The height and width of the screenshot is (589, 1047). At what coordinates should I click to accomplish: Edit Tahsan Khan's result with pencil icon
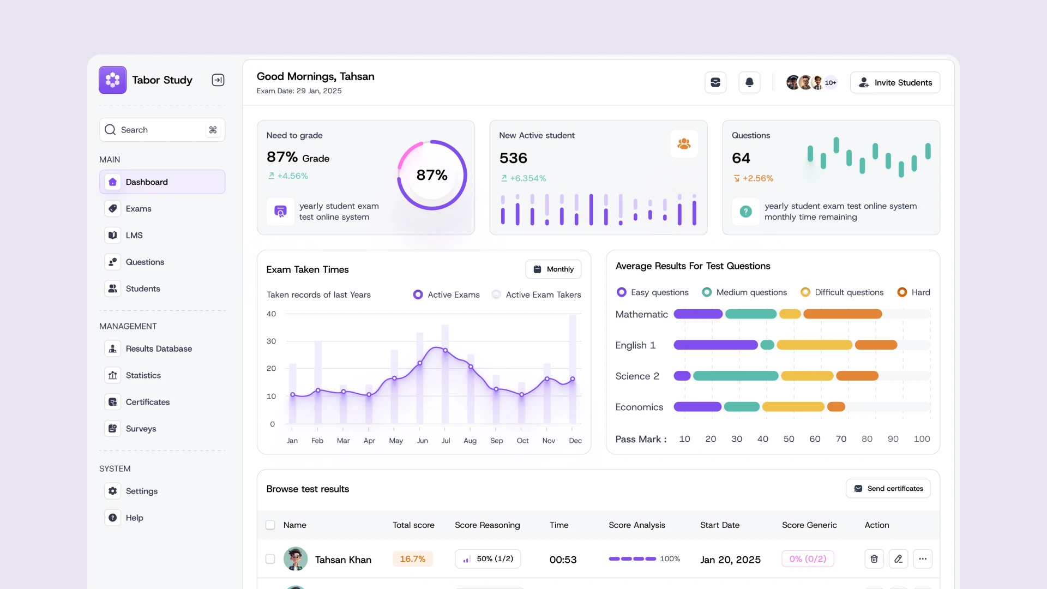point(898,559)
